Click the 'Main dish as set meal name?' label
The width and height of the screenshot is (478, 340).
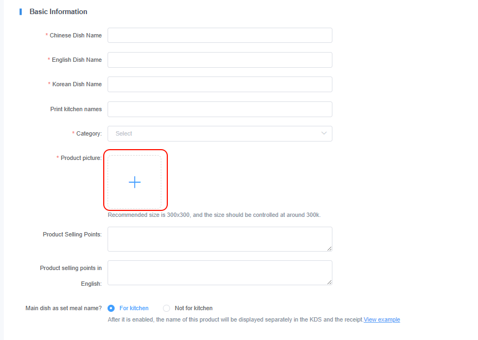[x=64, y=308]
